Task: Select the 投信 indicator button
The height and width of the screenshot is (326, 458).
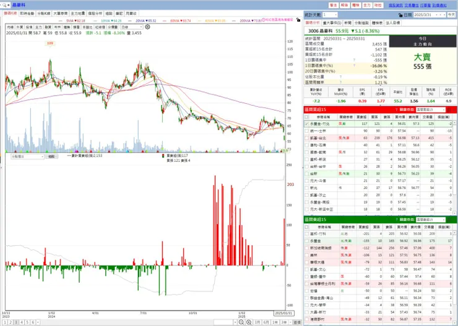Action: click(29, 27)
